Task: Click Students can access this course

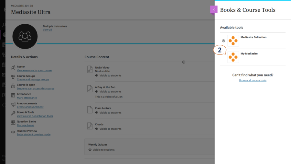Action: [x=36, y=88]
